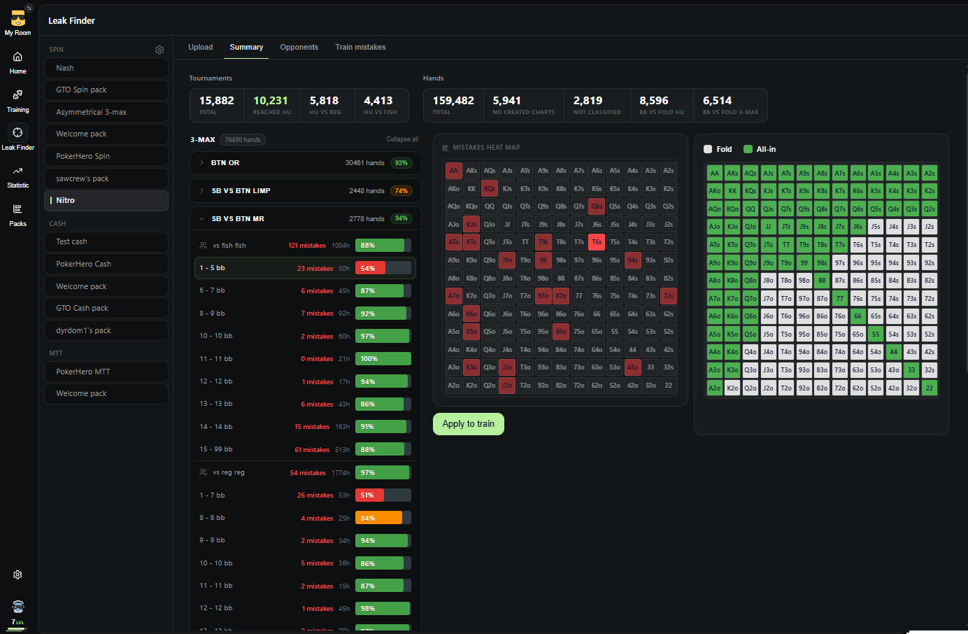Click the 10,231 Reached HU stat
Screen dimensions: 968x634
pos(271,105)
